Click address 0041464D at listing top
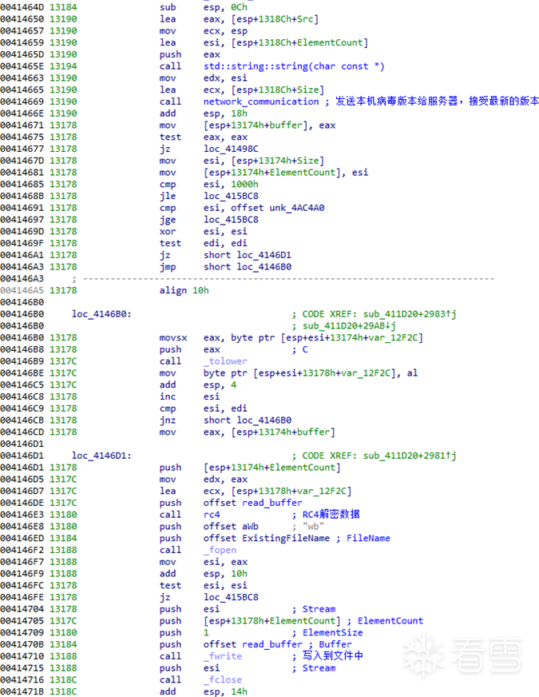The image size is (539, 697). 22,7
